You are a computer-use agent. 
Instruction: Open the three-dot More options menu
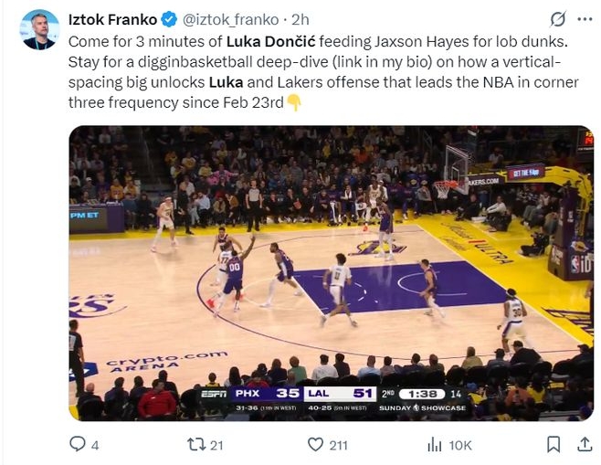point(584,19)
